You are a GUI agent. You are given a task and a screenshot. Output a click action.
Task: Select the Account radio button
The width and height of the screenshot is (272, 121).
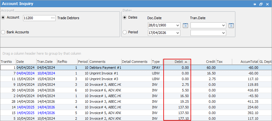tap(3, 17)
